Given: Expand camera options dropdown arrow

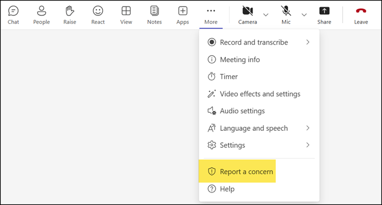Looking at the screenshot, I should (266, 15).
